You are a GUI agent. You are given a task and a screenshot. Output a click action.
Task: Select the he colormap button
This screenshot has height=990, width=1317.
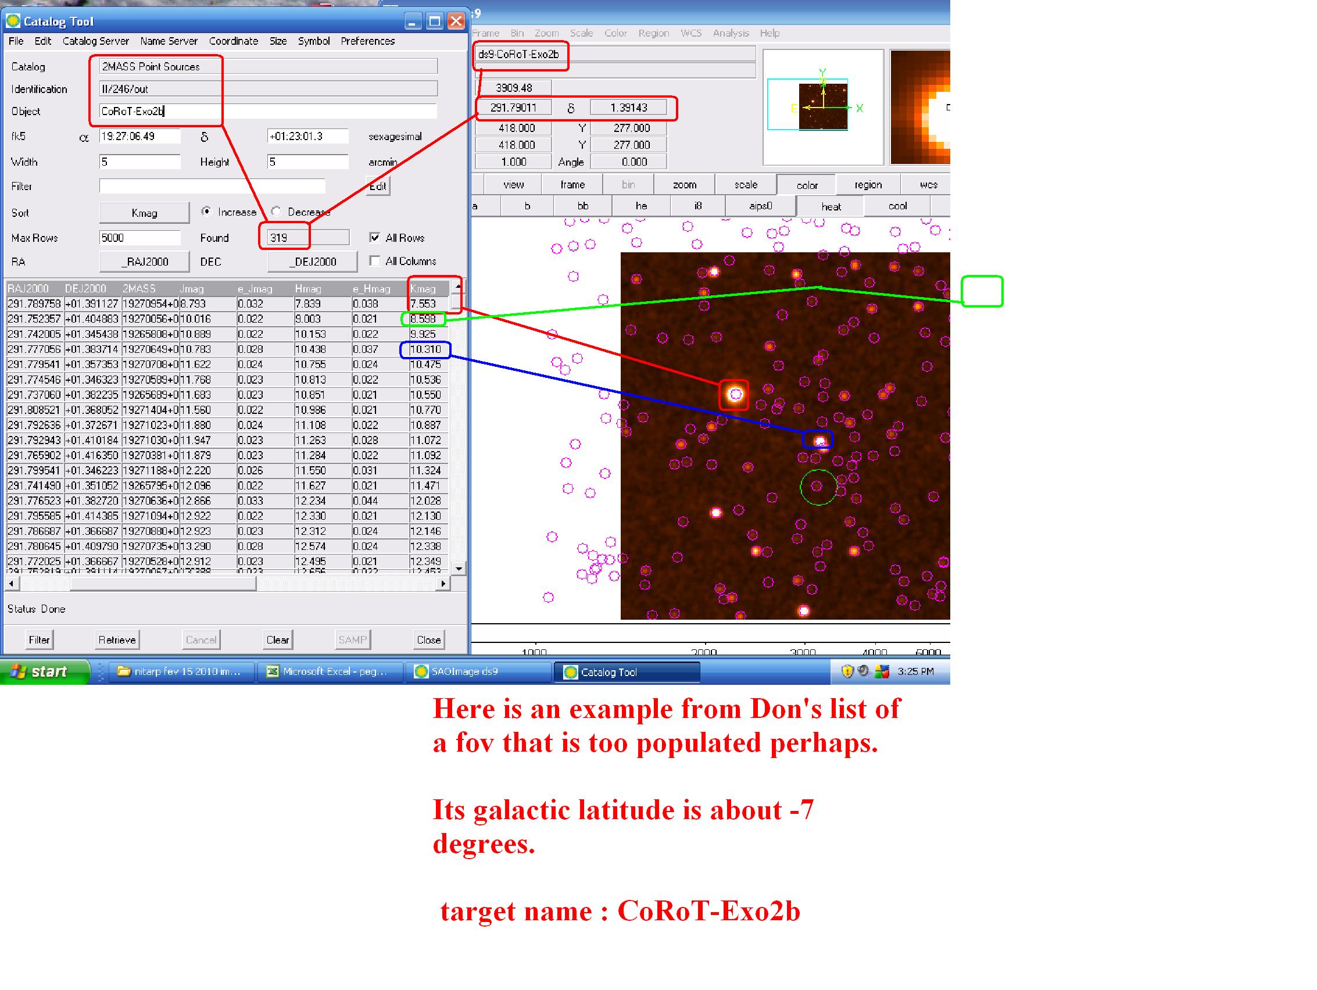(640, 207)
